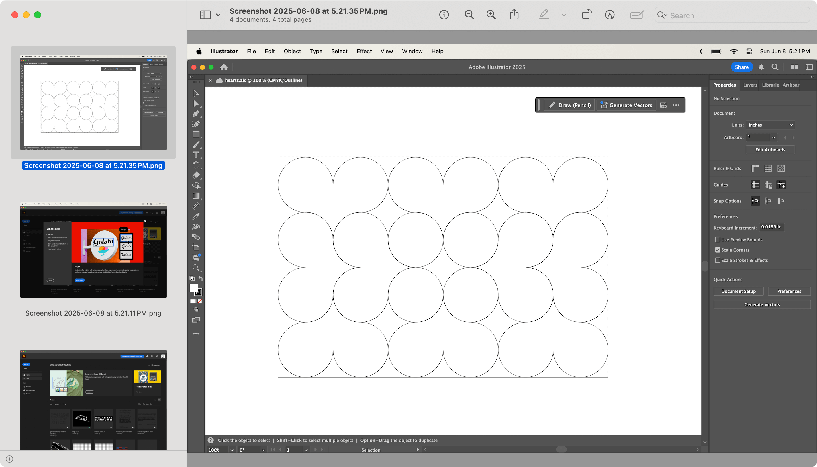Select the Artboard tool
Viewport: 817px width, 467px height.
pos(196,247)
